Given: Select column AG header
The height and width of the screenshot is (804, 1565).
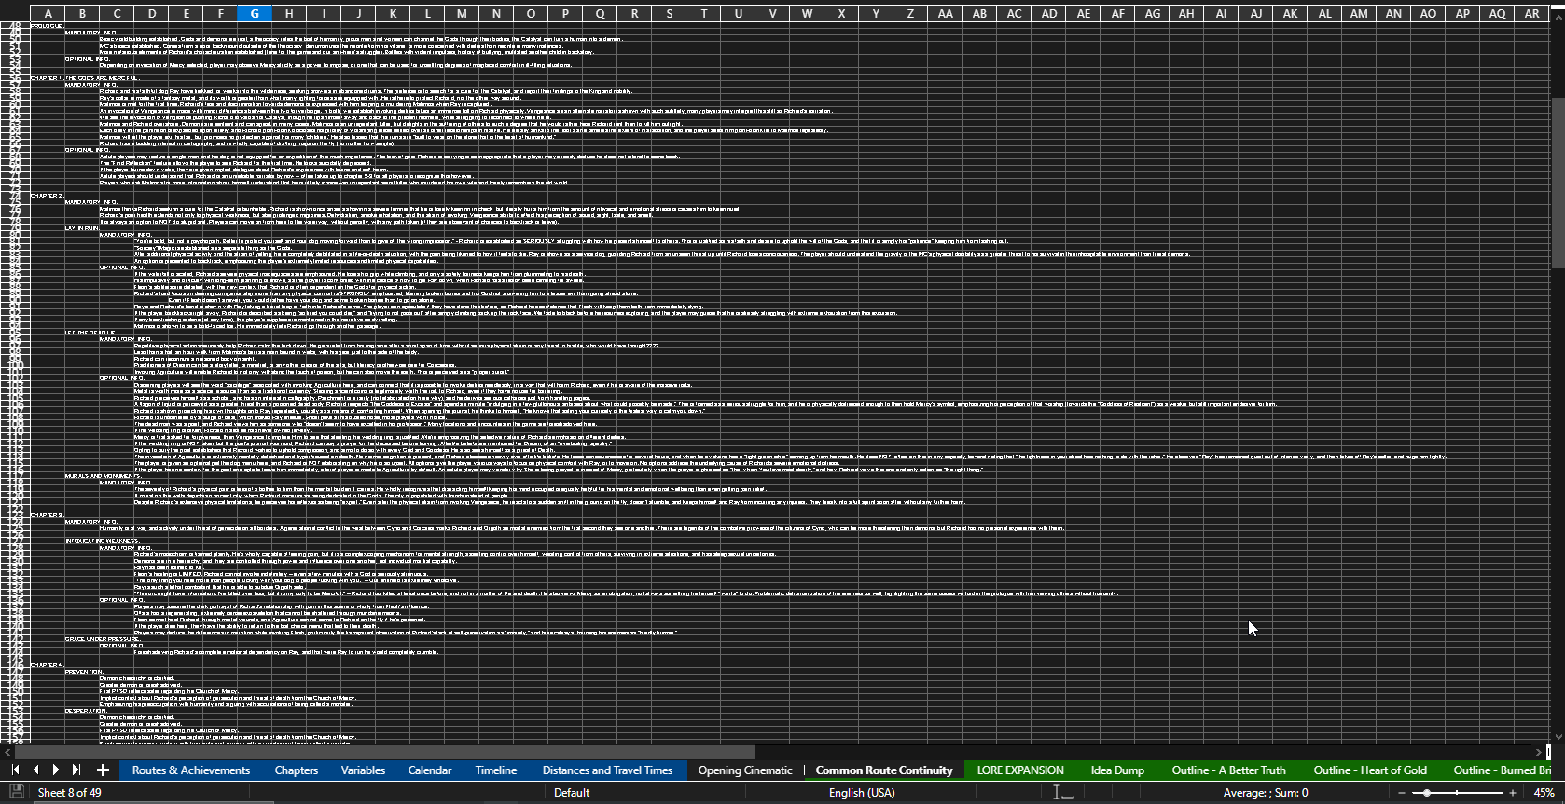Looking at the screenshot, I should (x=1152, y=13).
